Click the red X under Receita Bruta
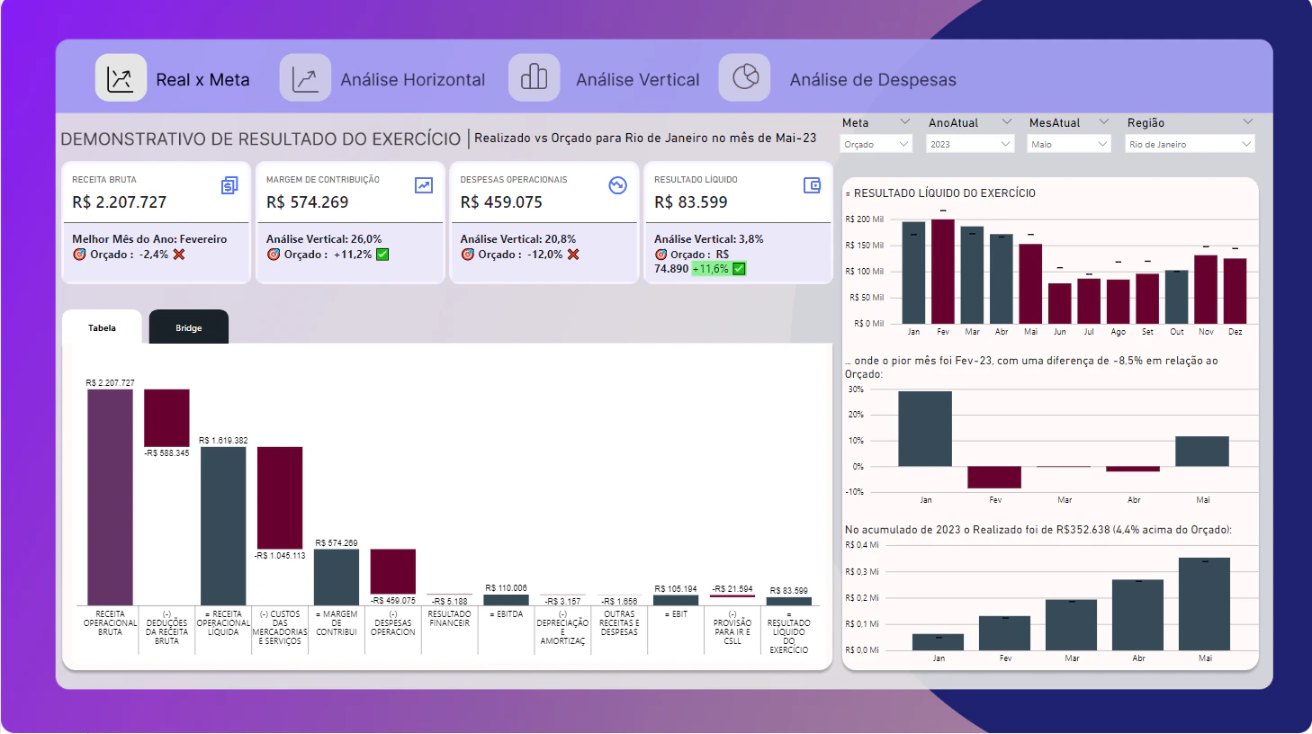The image size is (1312, 734). coord(179,255)
